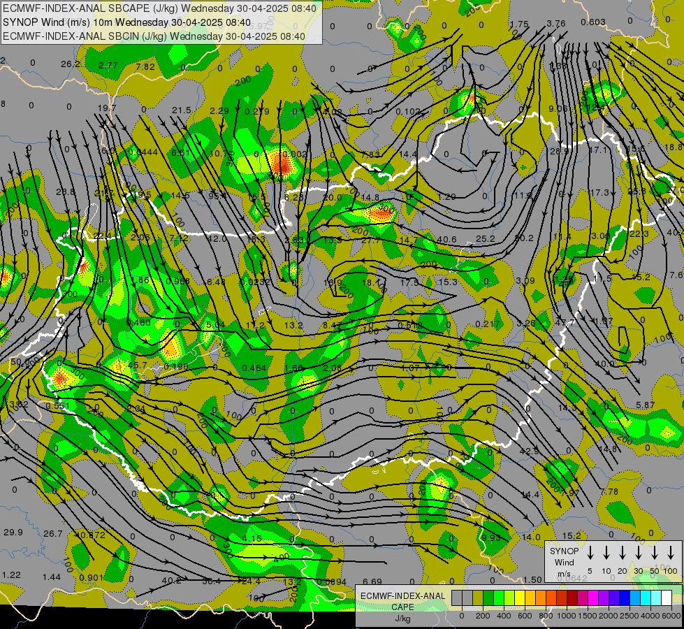684x629 pixels.
Task: Click the 95.4 value on the map
Action: point(217,196)
